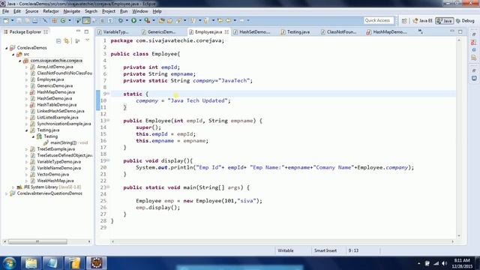Collapse the src folder node

coord(13,55)
